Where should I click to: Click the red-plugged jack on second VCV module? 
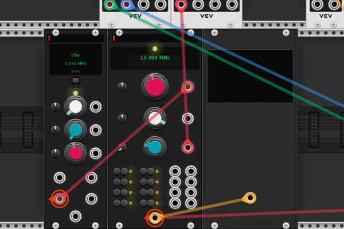tap(181, 4)
